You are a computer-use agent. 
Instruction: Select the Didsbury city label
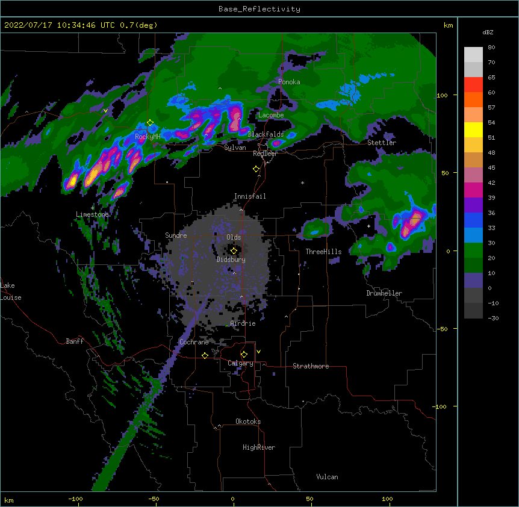[x=231, y=260]
